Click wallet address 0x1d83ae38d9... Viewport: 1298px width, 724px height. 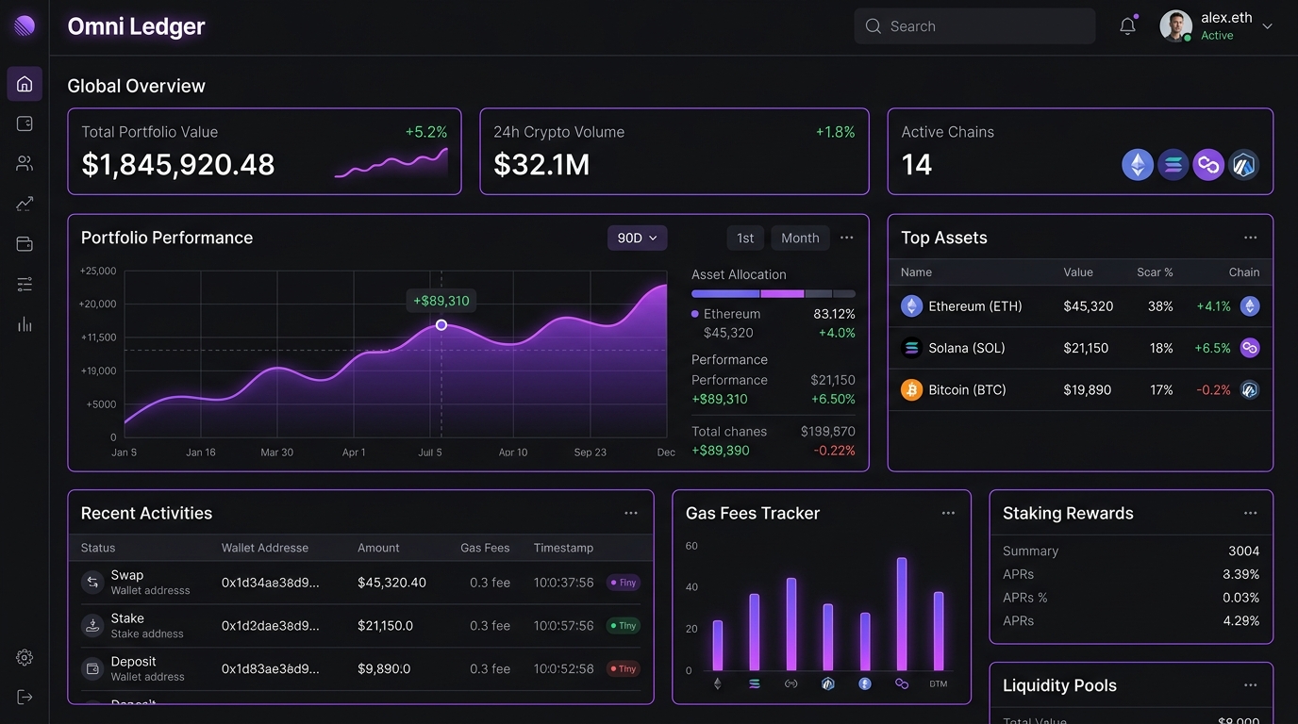[271, 669]
